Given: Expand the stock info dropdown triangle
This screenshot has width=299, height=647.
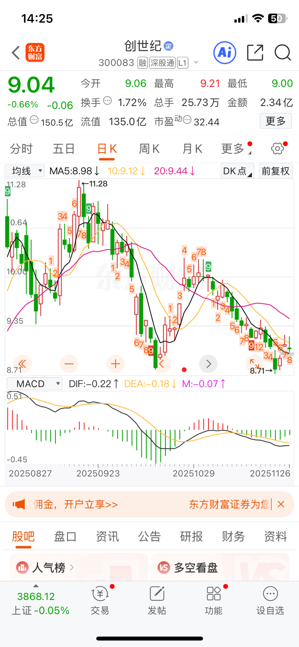Looking at the screenshot, I should point(196,63).
